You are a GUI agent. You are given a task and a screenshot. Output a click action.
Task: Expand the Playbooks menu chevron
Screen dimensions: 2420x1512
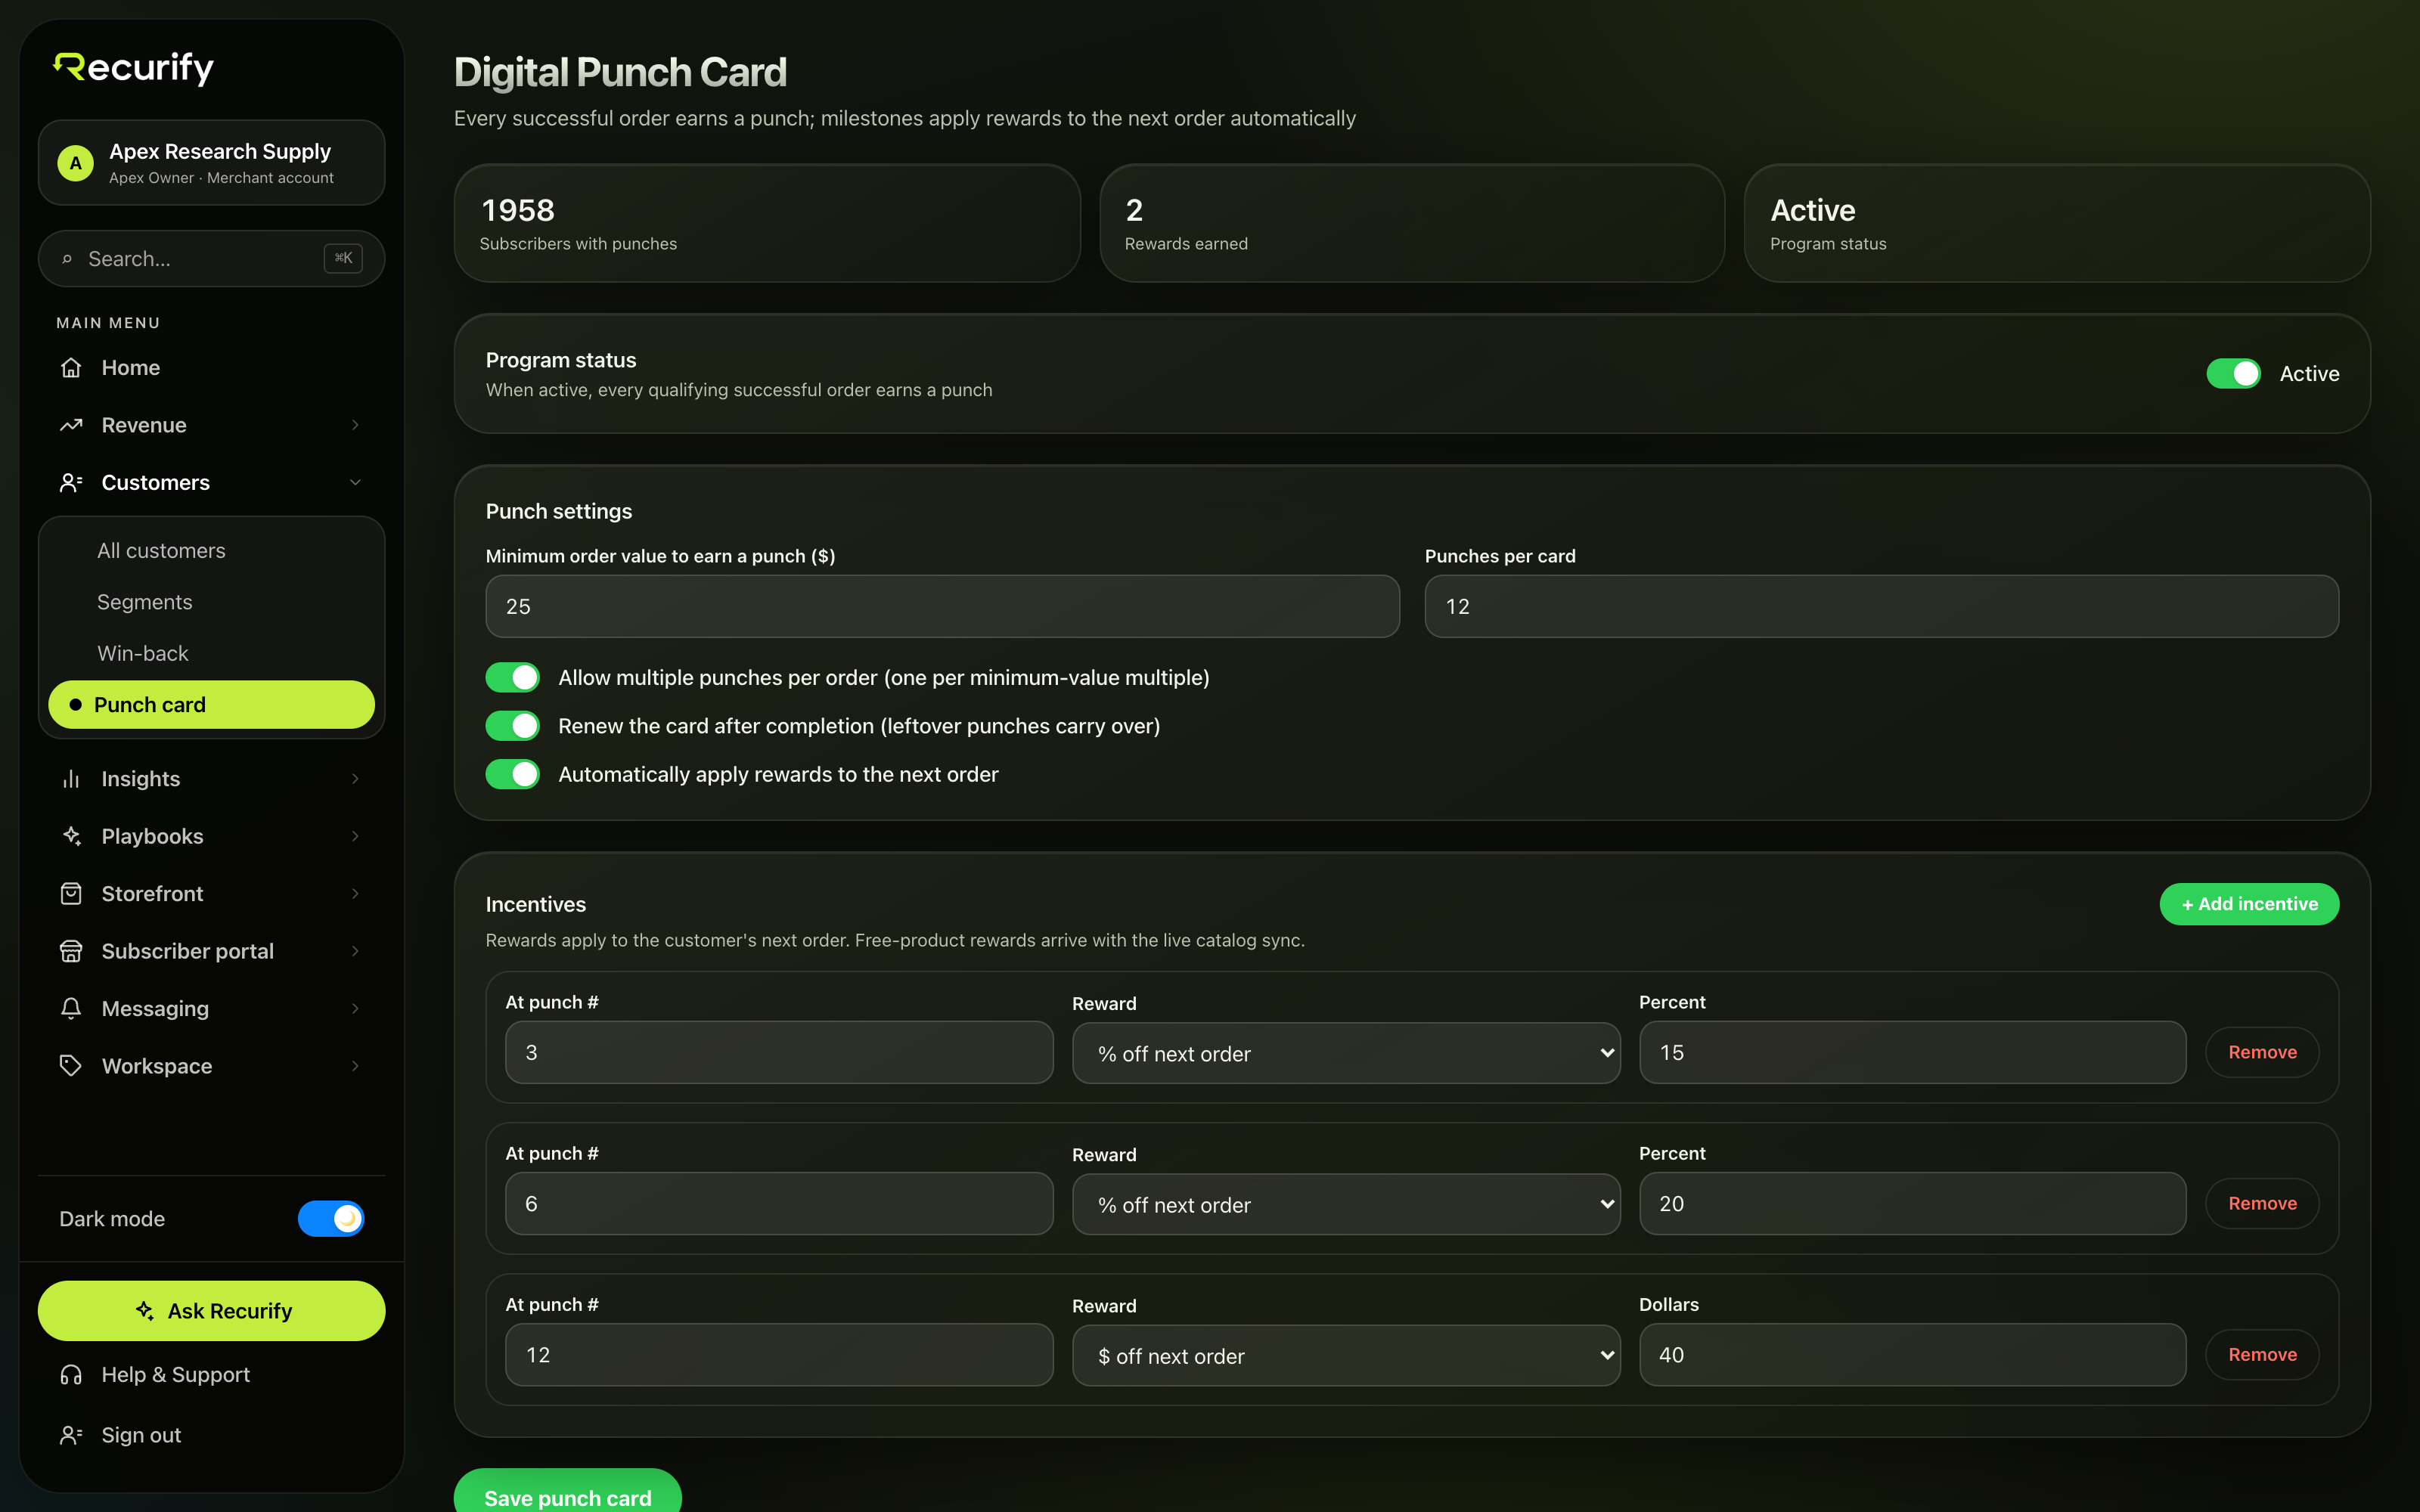point(355,836)
